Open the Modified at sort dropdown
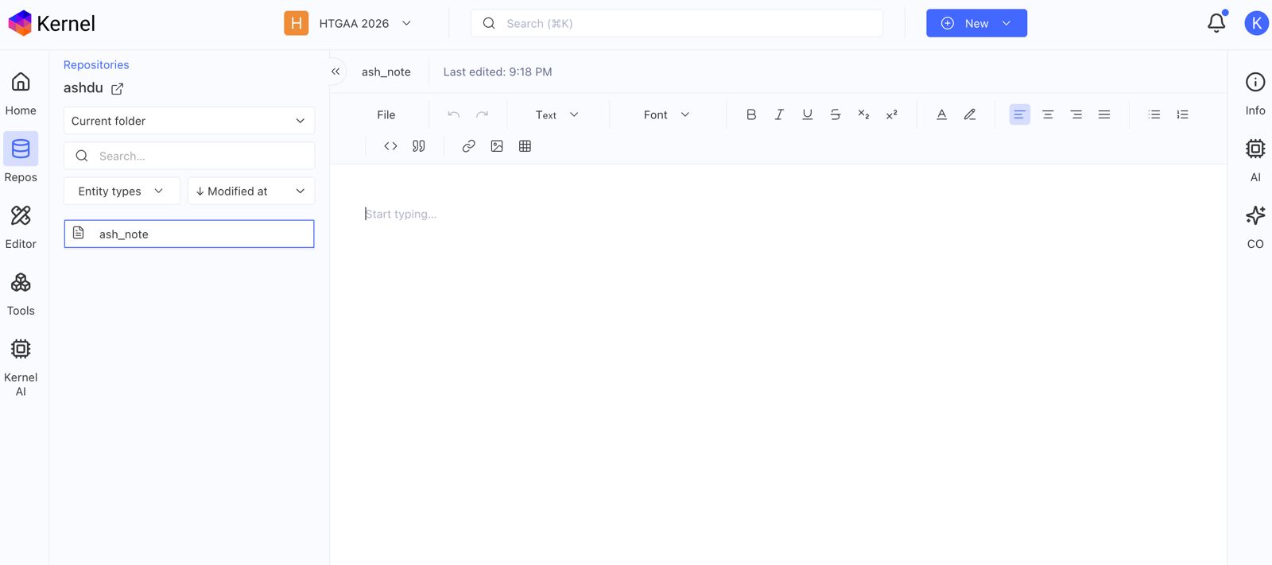Viewport: 1272px width, 565px height. [251, 191]
